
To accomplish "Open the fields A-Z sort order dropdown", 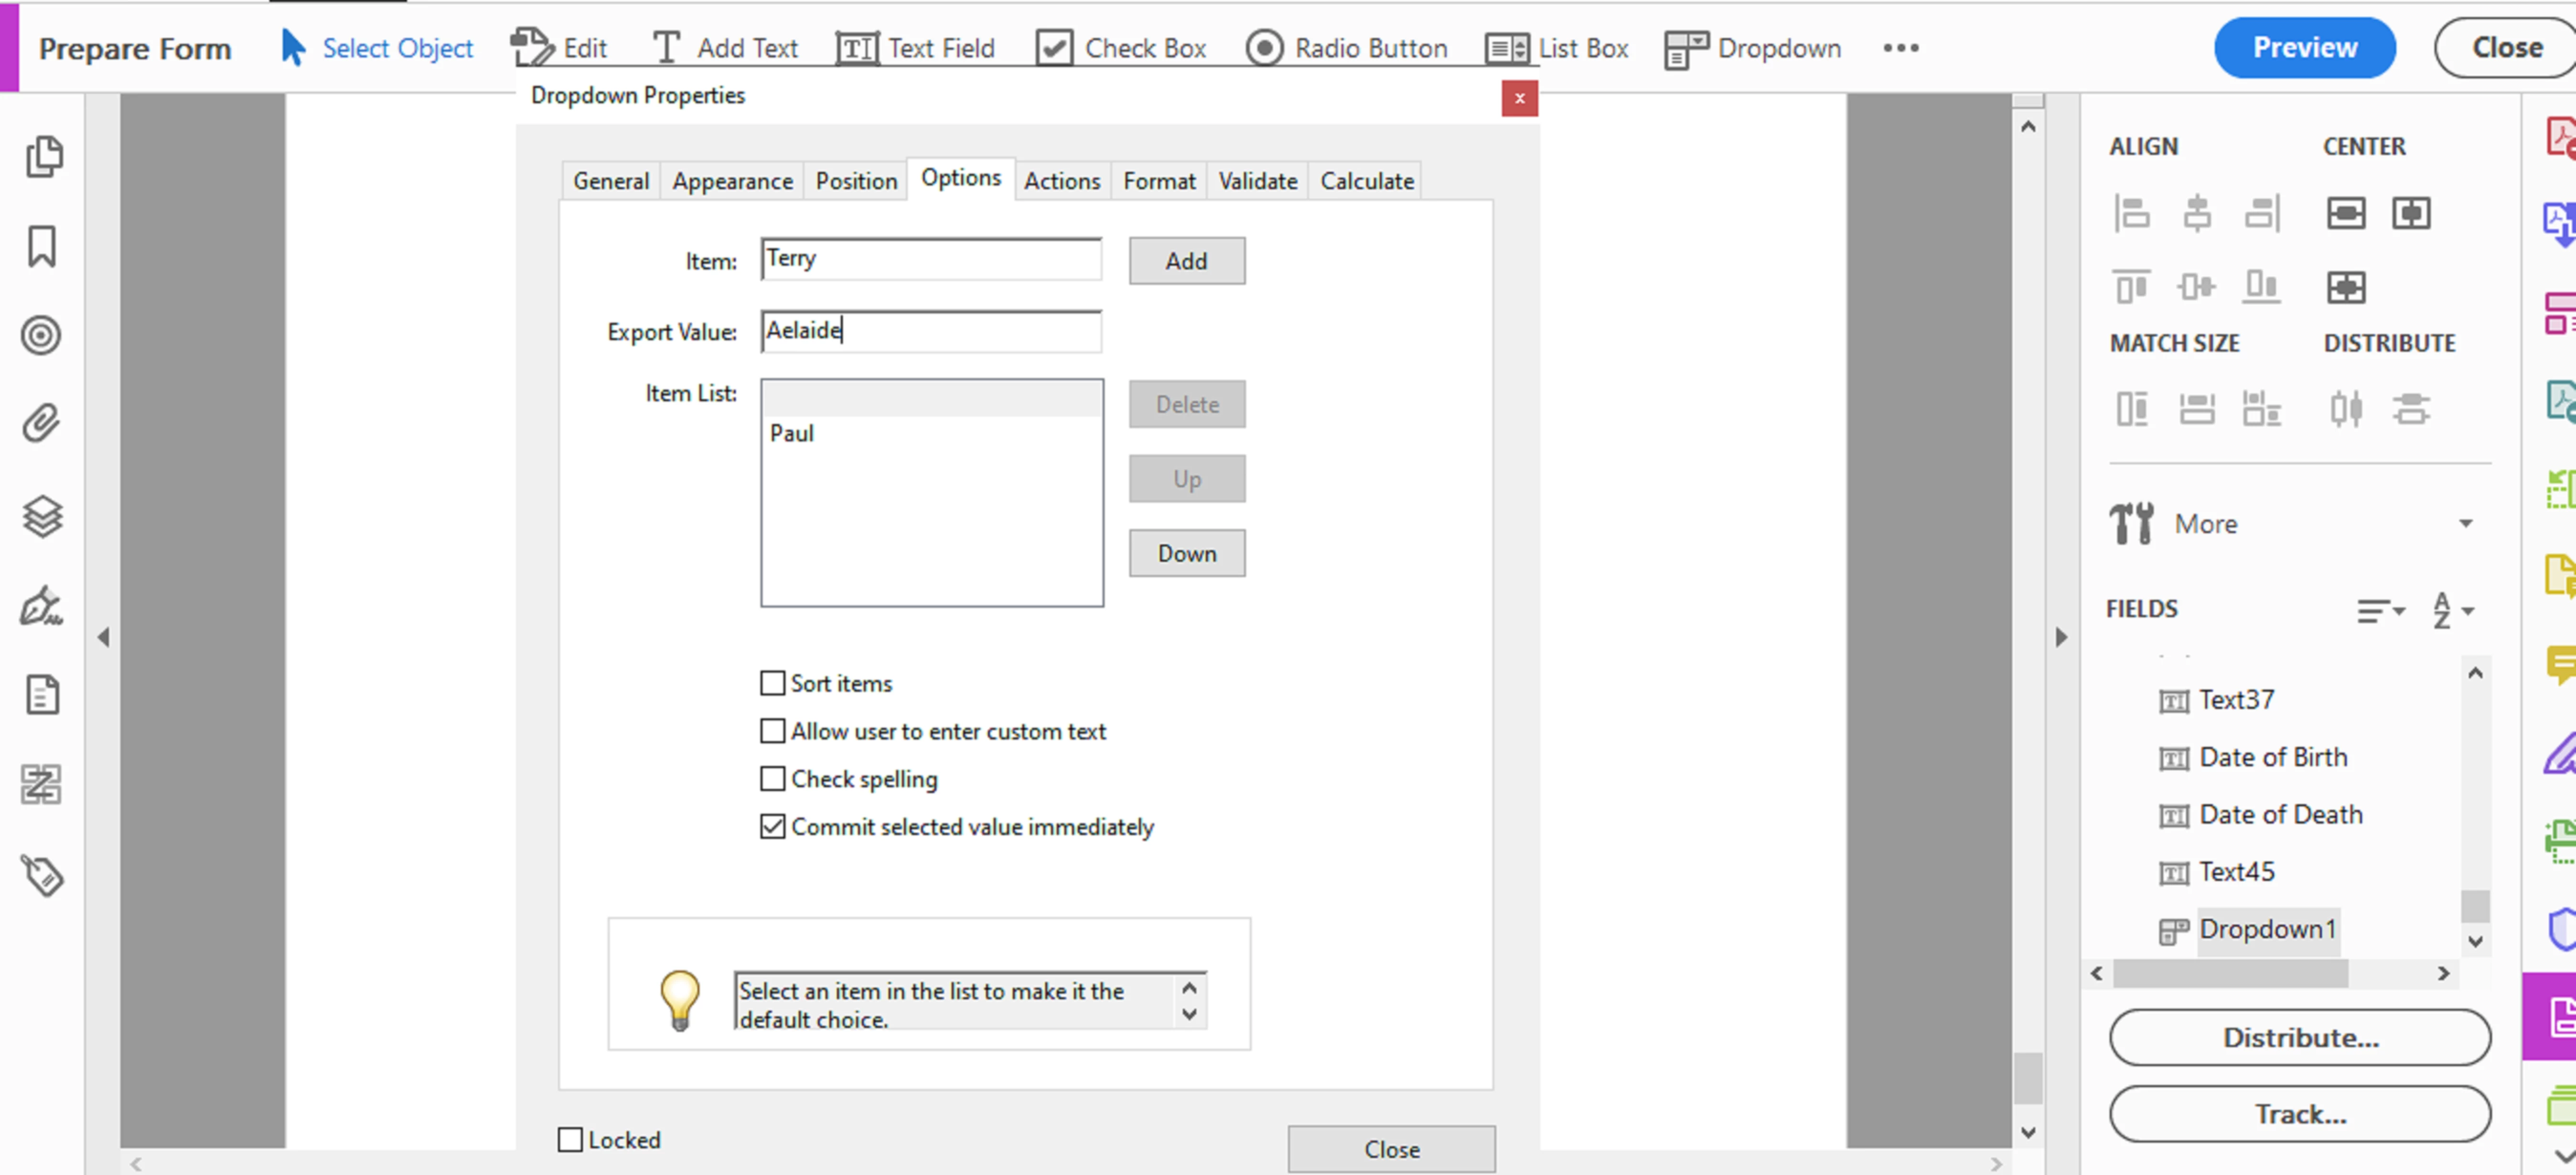I will (2452, 610).
